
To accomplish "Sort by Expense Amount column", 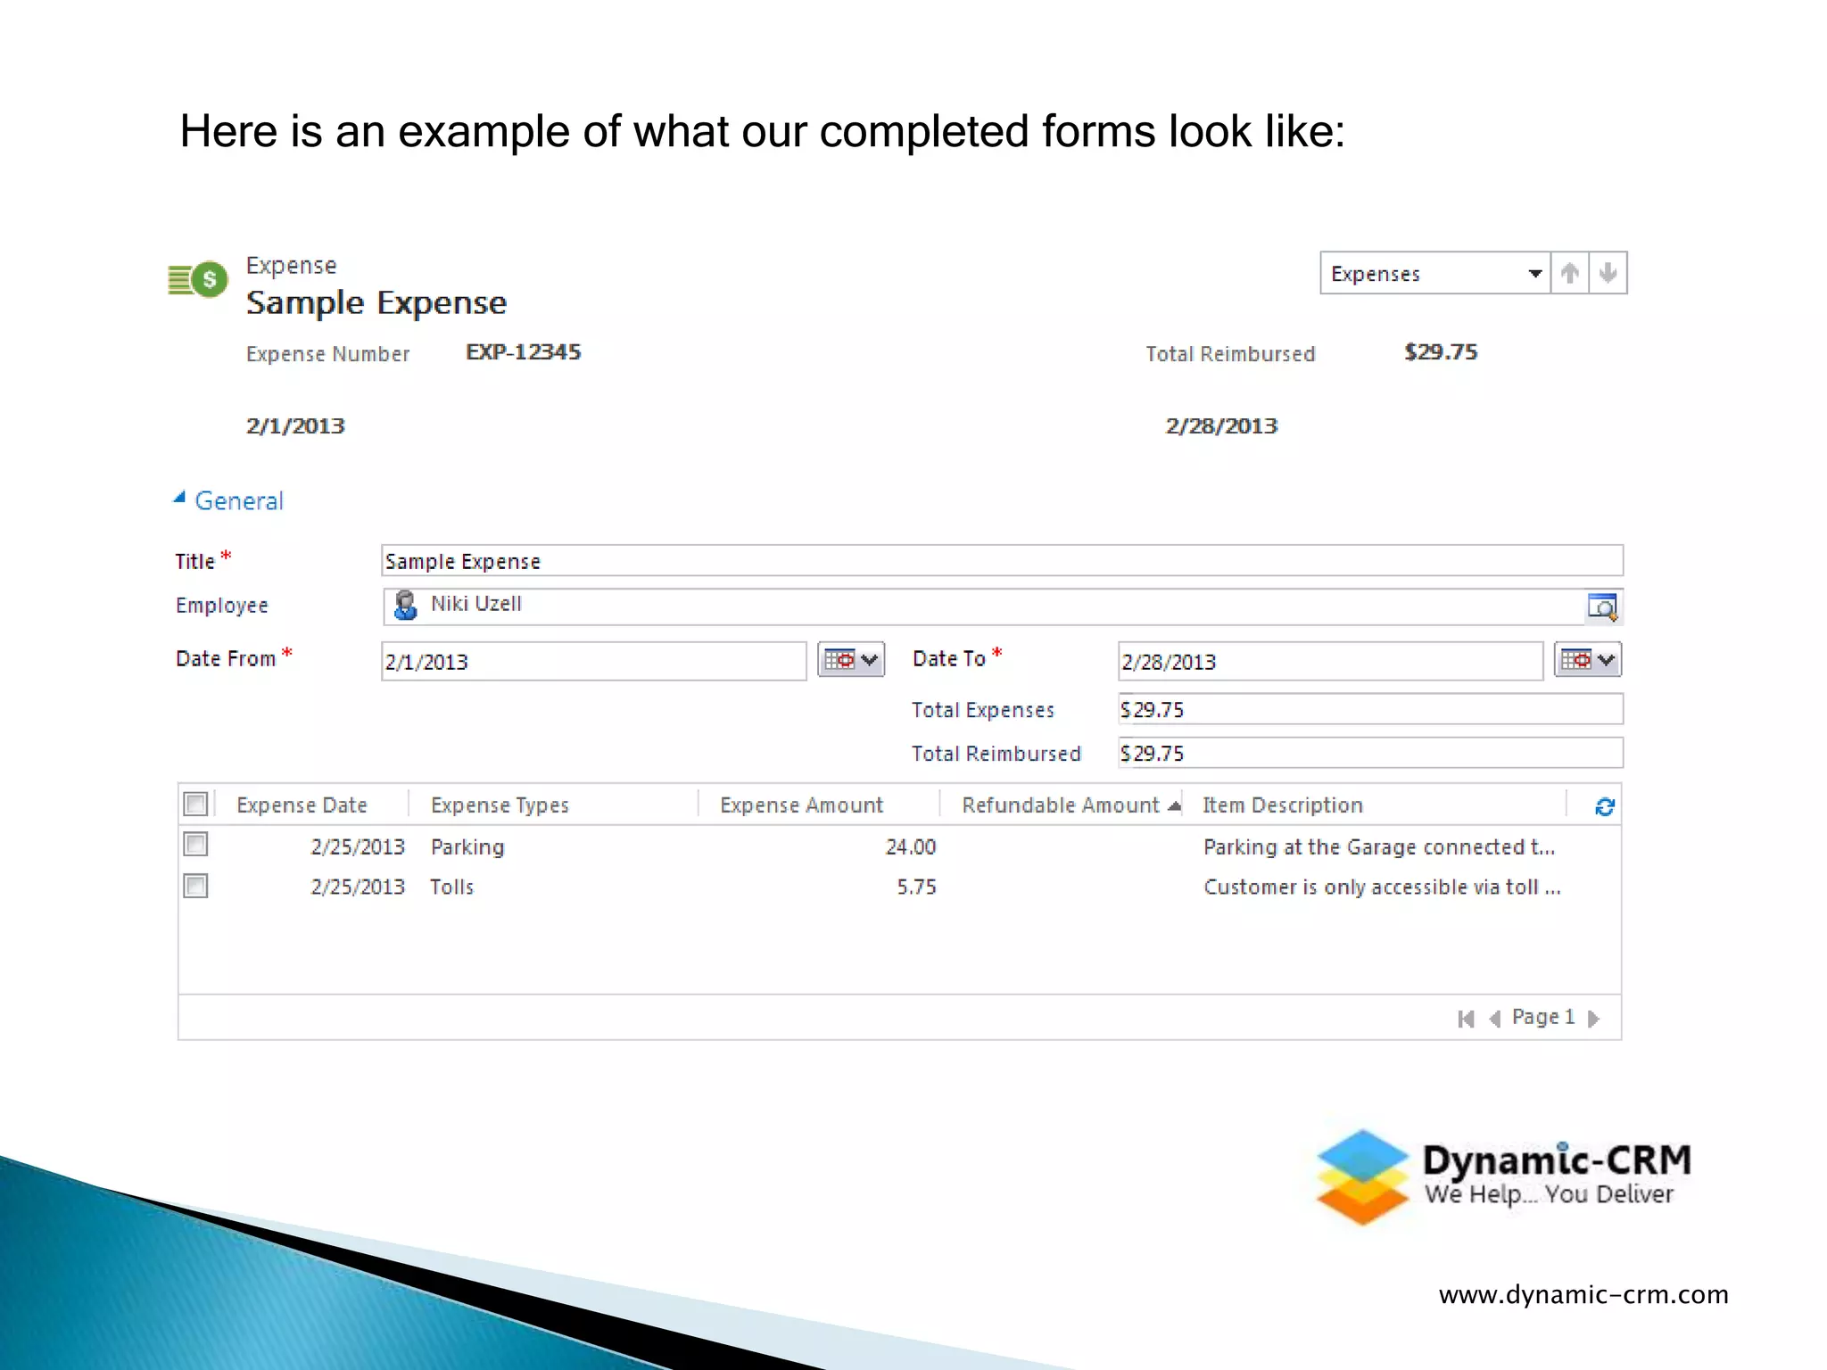I will (x=801, y=805).
